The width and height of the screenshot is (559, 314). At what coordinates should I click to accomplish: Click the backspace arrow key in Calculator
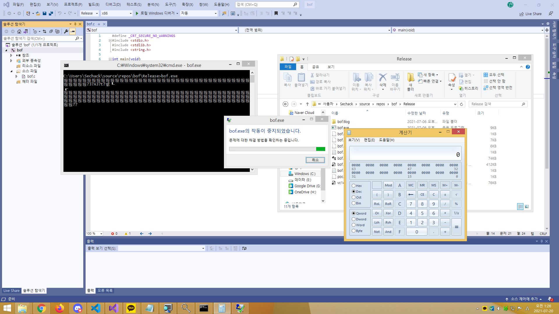click(411, 195)
